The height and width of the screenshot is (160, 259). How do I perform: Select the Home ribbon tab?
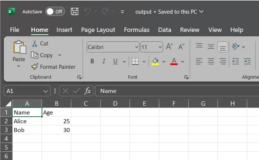pos(40,30)
